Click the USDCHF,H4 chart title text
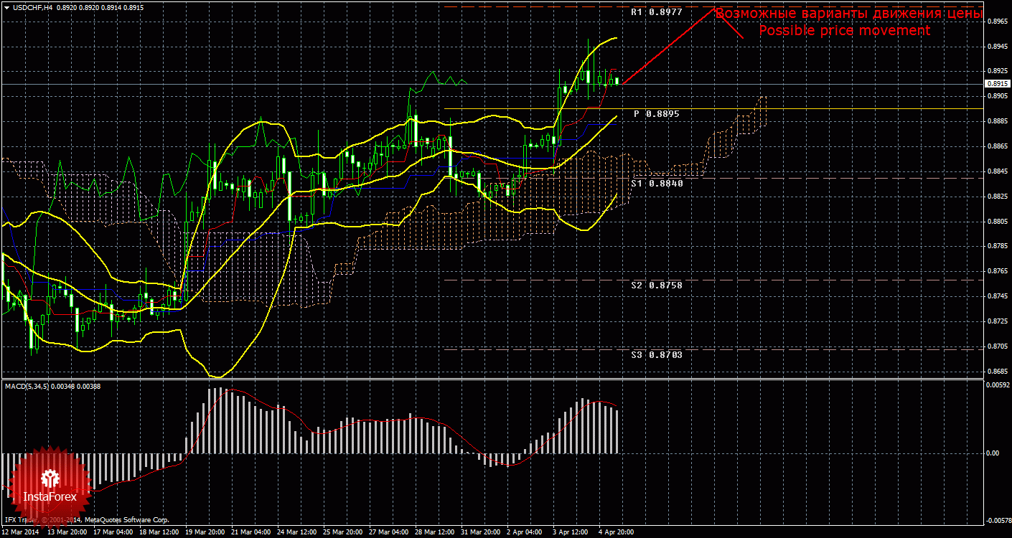 tap(32, 7)
